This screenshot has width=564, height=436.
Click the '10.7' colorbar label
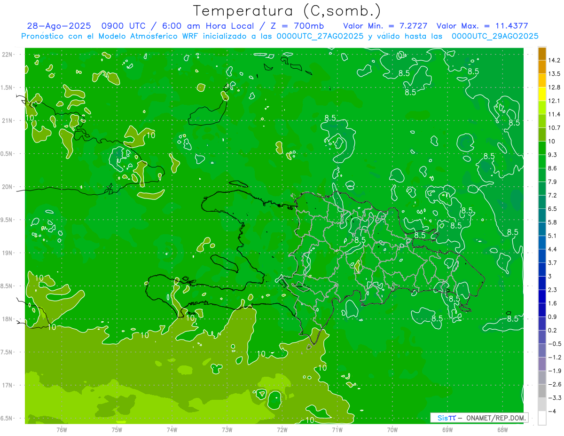[x=554, y=127]
